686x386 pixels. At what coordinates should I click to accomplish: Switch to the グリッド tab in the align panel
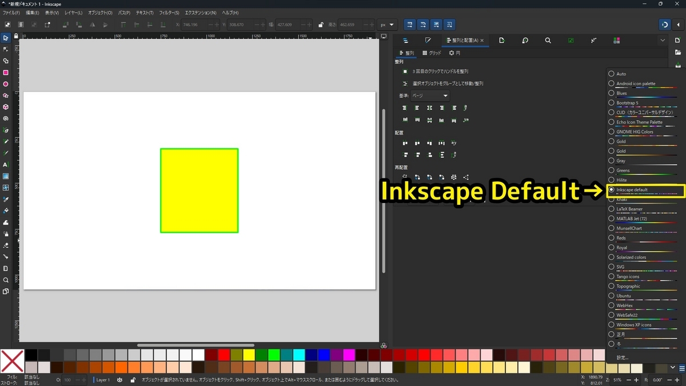[432, 53]
